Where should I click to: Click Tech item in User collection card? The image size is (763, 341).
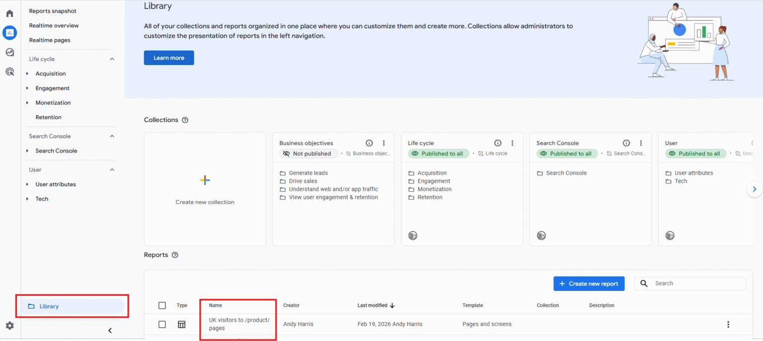click(x=681, y=181)
